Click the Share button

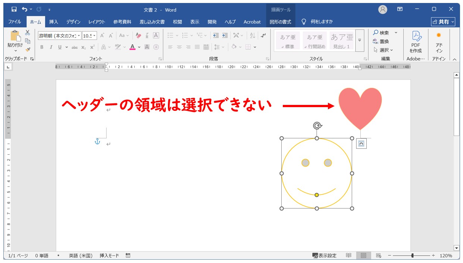tap(443, 22)
